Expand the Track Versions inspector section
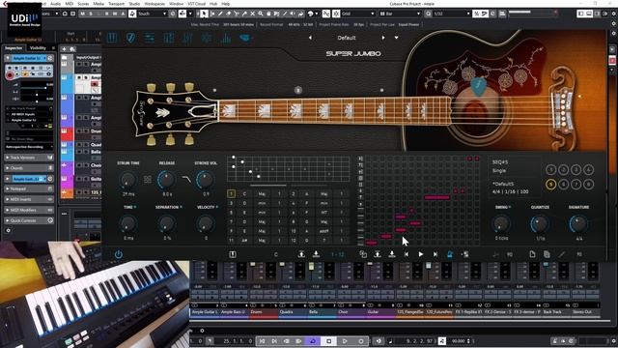Viewport: 618px width, 348px height. (x=29, y=158)
